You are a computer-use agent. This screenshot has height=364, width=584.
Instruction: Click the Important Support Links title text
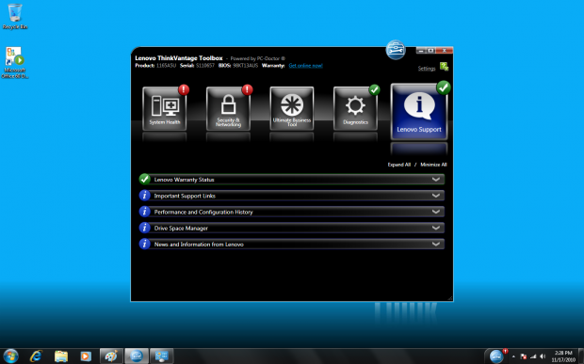[185, 196]
